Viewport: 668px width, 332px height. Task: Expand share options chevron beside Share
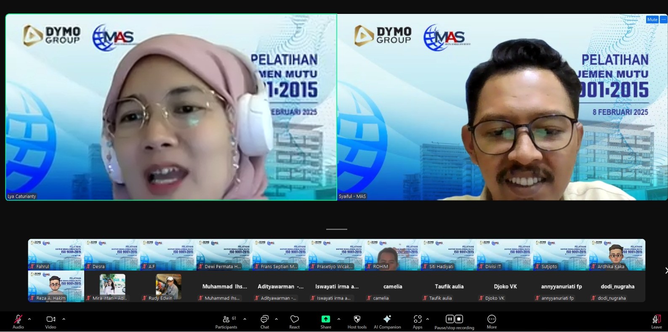tap(339, 319)
